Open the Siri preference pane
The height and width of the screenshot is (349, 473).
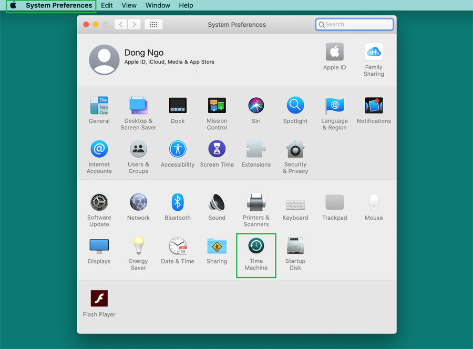coord(256,106)
